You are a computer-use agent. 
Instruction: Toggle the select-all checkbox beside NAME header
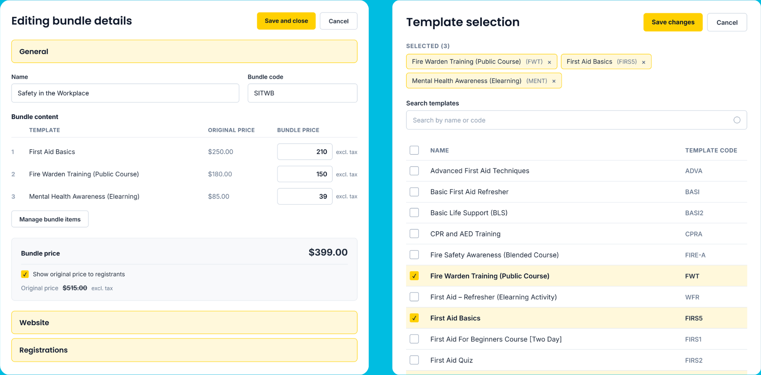click(x=414, y=150)
